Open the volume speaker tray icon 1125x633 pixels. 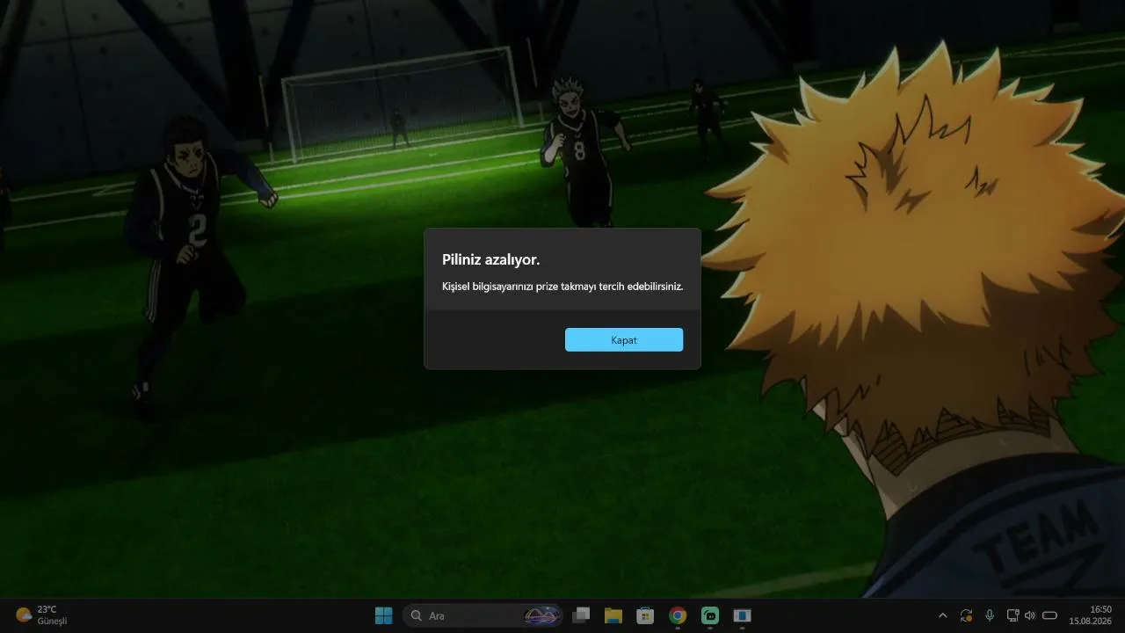pos(1030,615)
